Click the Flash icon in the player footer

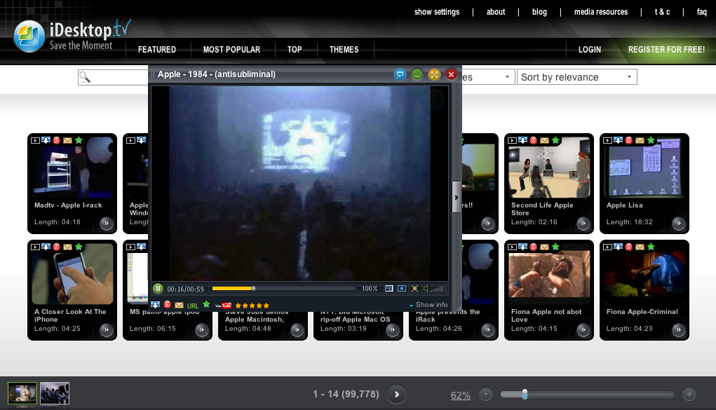167,305
